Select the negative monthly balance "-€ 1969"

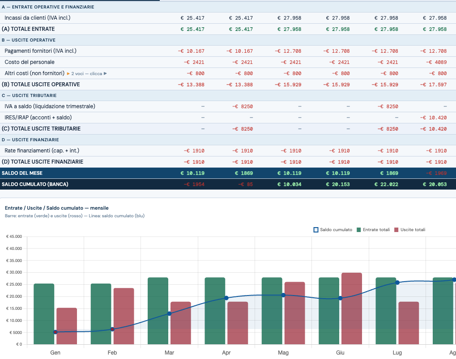pos(436,173)
